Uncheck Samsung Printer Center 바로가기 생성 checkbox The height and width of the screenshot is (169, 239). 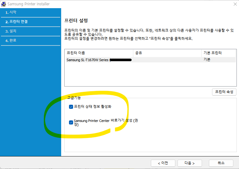coord(71,123)
